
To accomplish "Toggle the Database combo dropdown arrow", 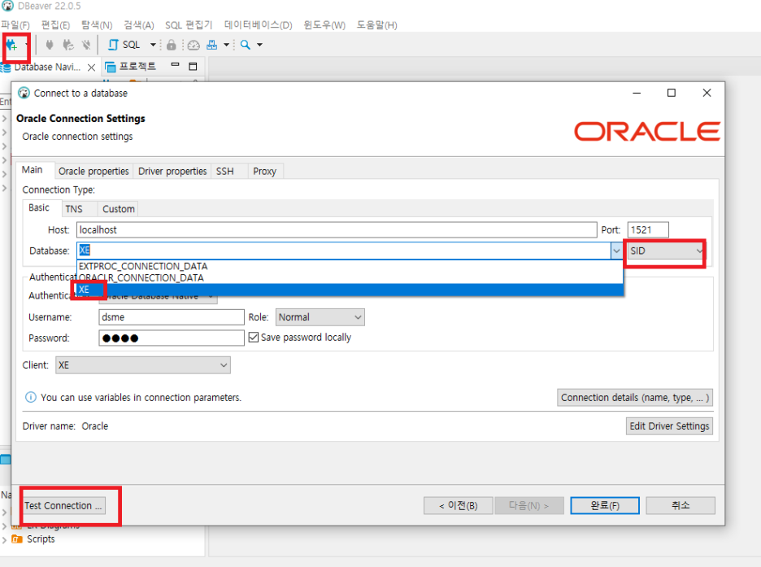I will pyautogui.click(x=616, y=251).
